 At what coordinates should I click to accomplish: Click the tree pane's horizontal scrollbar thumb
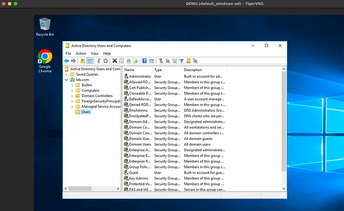(80, 188)
